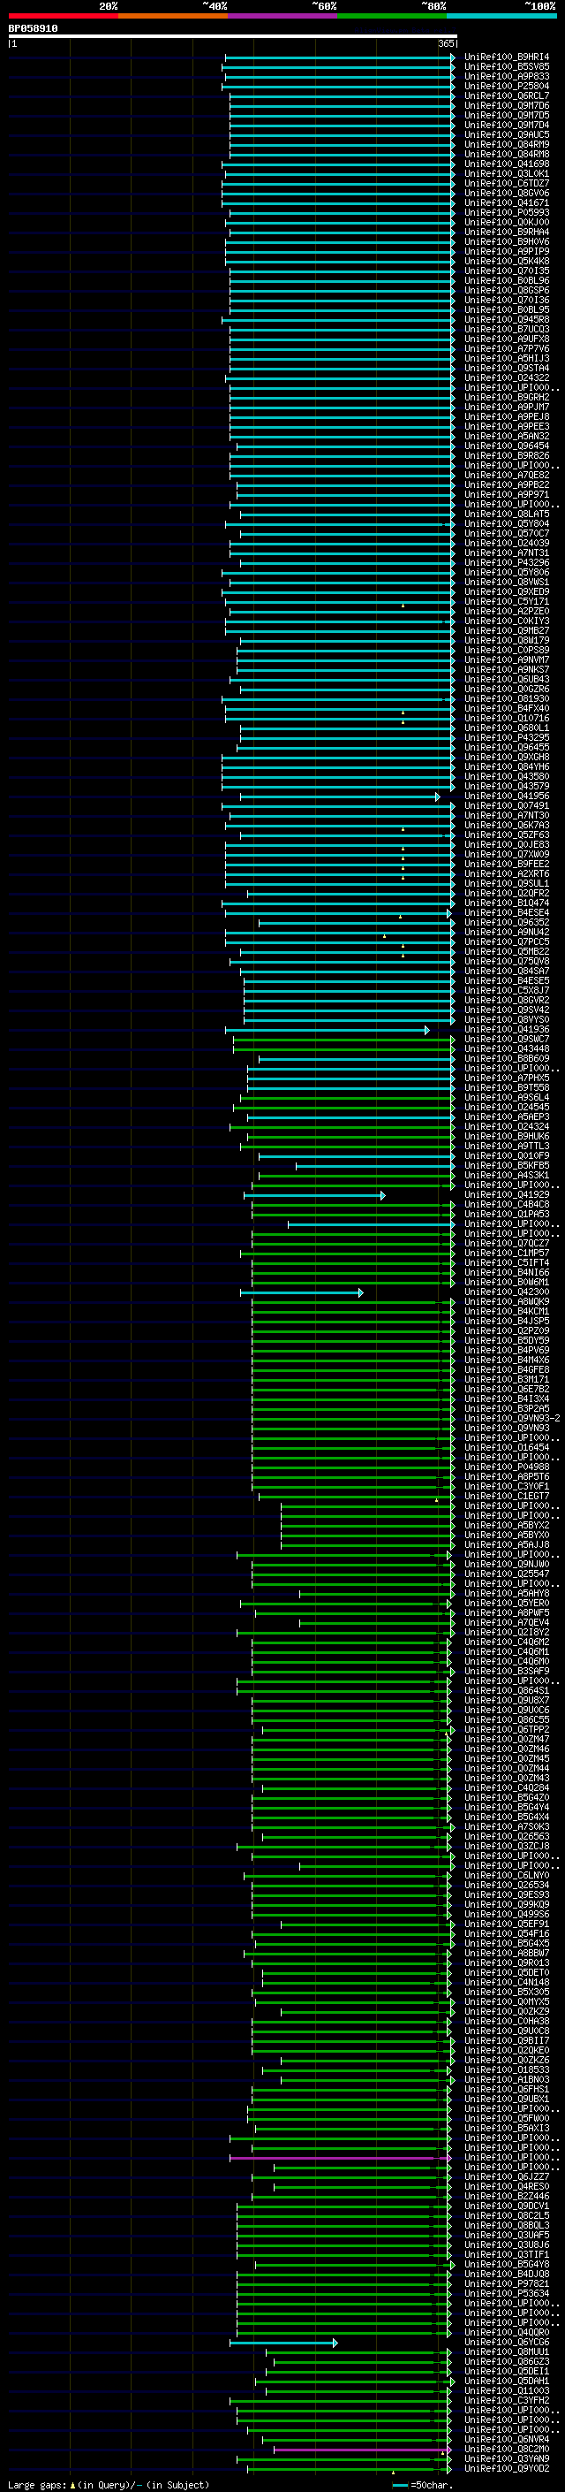This screenshot has height=2492, width=565.
Task: Choose the UniRef100_Q9Y0D2 entry
Action: tap(507, 2468)
